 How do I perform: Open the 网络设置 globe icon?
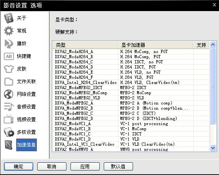[9, 94]
